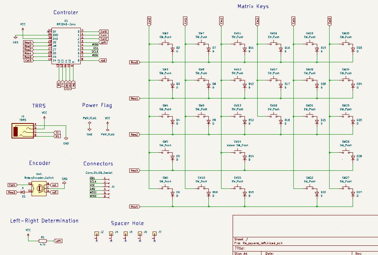Select the RP2040-Zero controller symbol U1

[66, 45]
